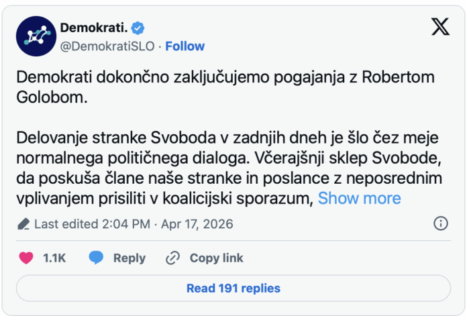Expand the post with Show more

[x=359, y=198]
